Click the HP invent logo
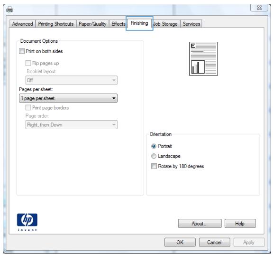Viewport: 273px width, 255px height. point(27,222)
